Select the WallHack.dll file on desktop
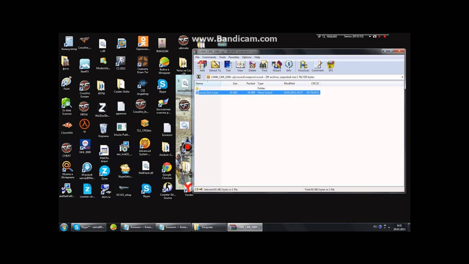The height and width of the screenshot is (264, 469). 146,168
